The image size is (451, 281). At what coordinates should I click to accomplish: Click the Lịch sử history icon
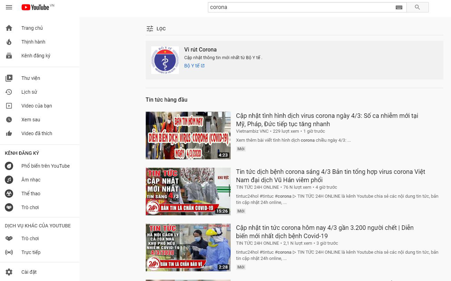[x=9, y=92]
